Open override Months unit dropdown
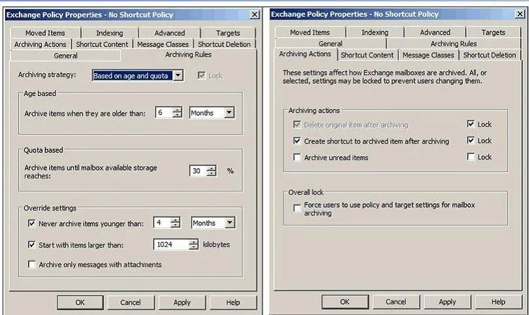Image resolution: width=529 pixels, height=315 pixels. click(x=230, y=223)
